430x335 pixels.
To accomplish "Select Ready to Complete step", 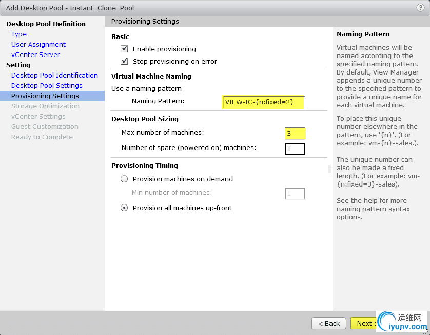I will (x=42, y=137).
